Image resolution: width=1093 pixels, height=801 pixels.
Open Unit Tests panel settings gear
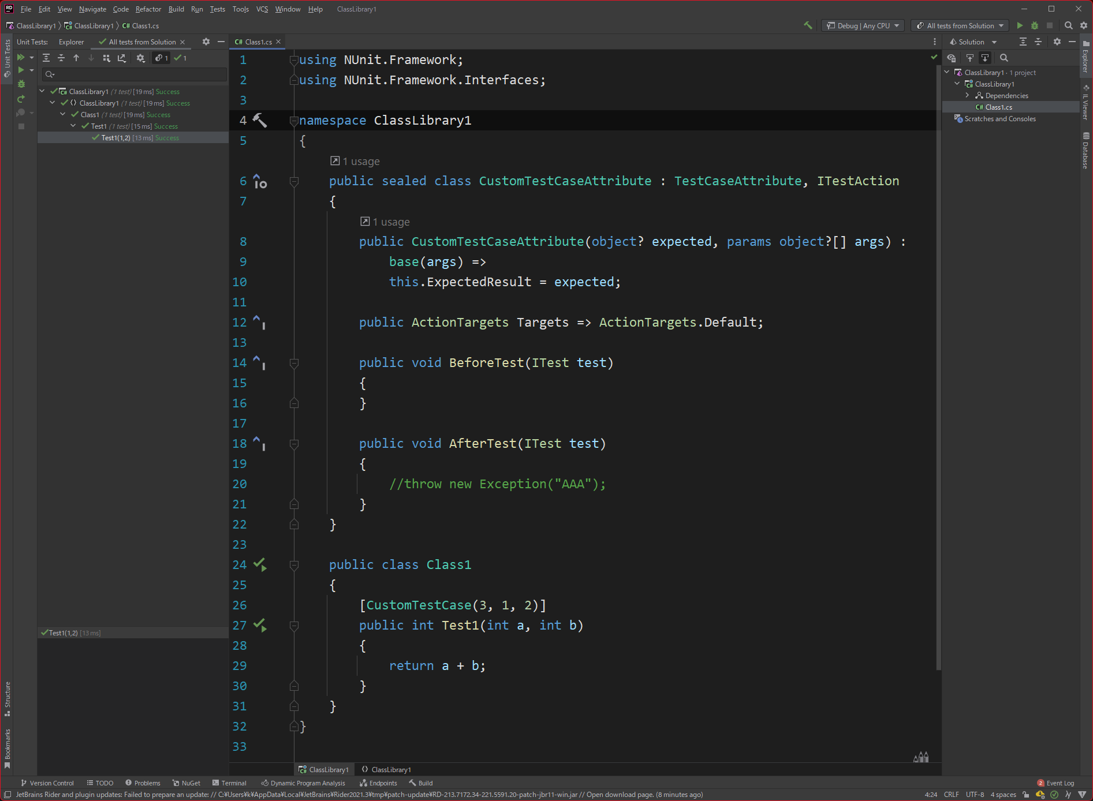click(x=206, y=42)
